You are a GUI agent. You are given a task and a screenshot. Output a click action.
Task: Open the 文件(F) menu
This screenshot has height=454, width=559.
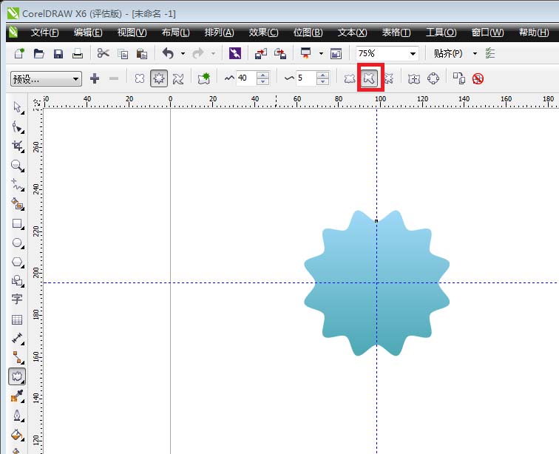click(45, 33)
